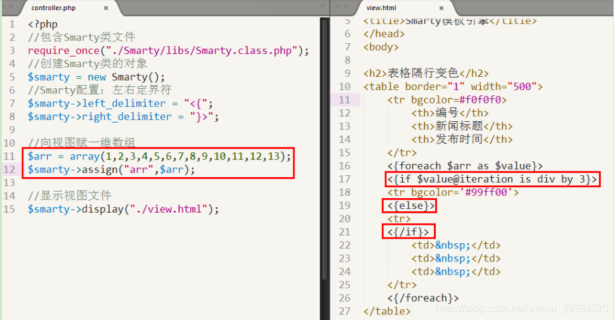The image size is (614, 320).
Task: Place cursor on '$smarty = new Smarty();' line
Action: (x=96, y=77)
